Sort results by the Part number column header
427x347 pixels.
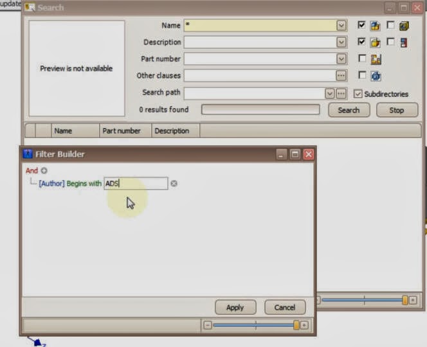[125, 131]
